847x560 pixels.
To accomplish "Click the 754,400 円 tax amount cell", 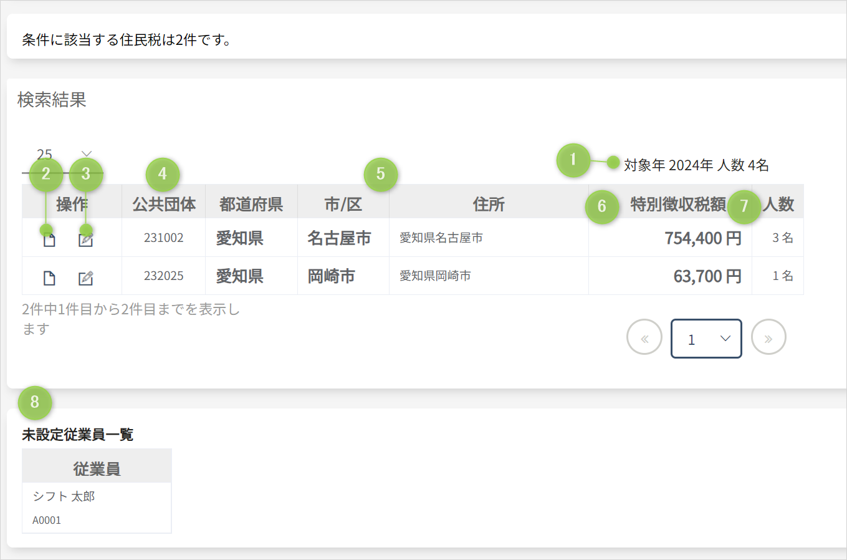I will 702,238.
